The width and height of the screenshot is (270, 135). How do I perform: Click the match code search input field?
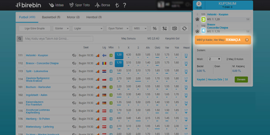[x=58, y=38]
